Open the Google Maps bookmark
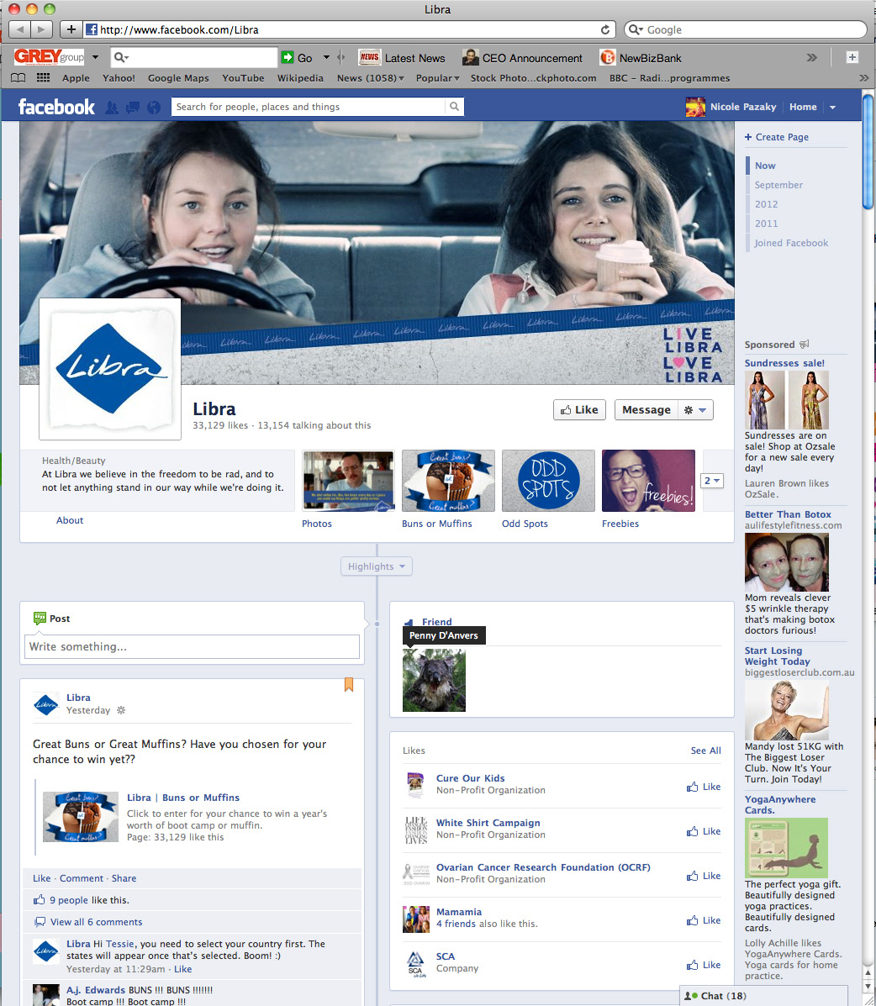Viewport: 876px width, 1006px height. (x=178, y=77)
